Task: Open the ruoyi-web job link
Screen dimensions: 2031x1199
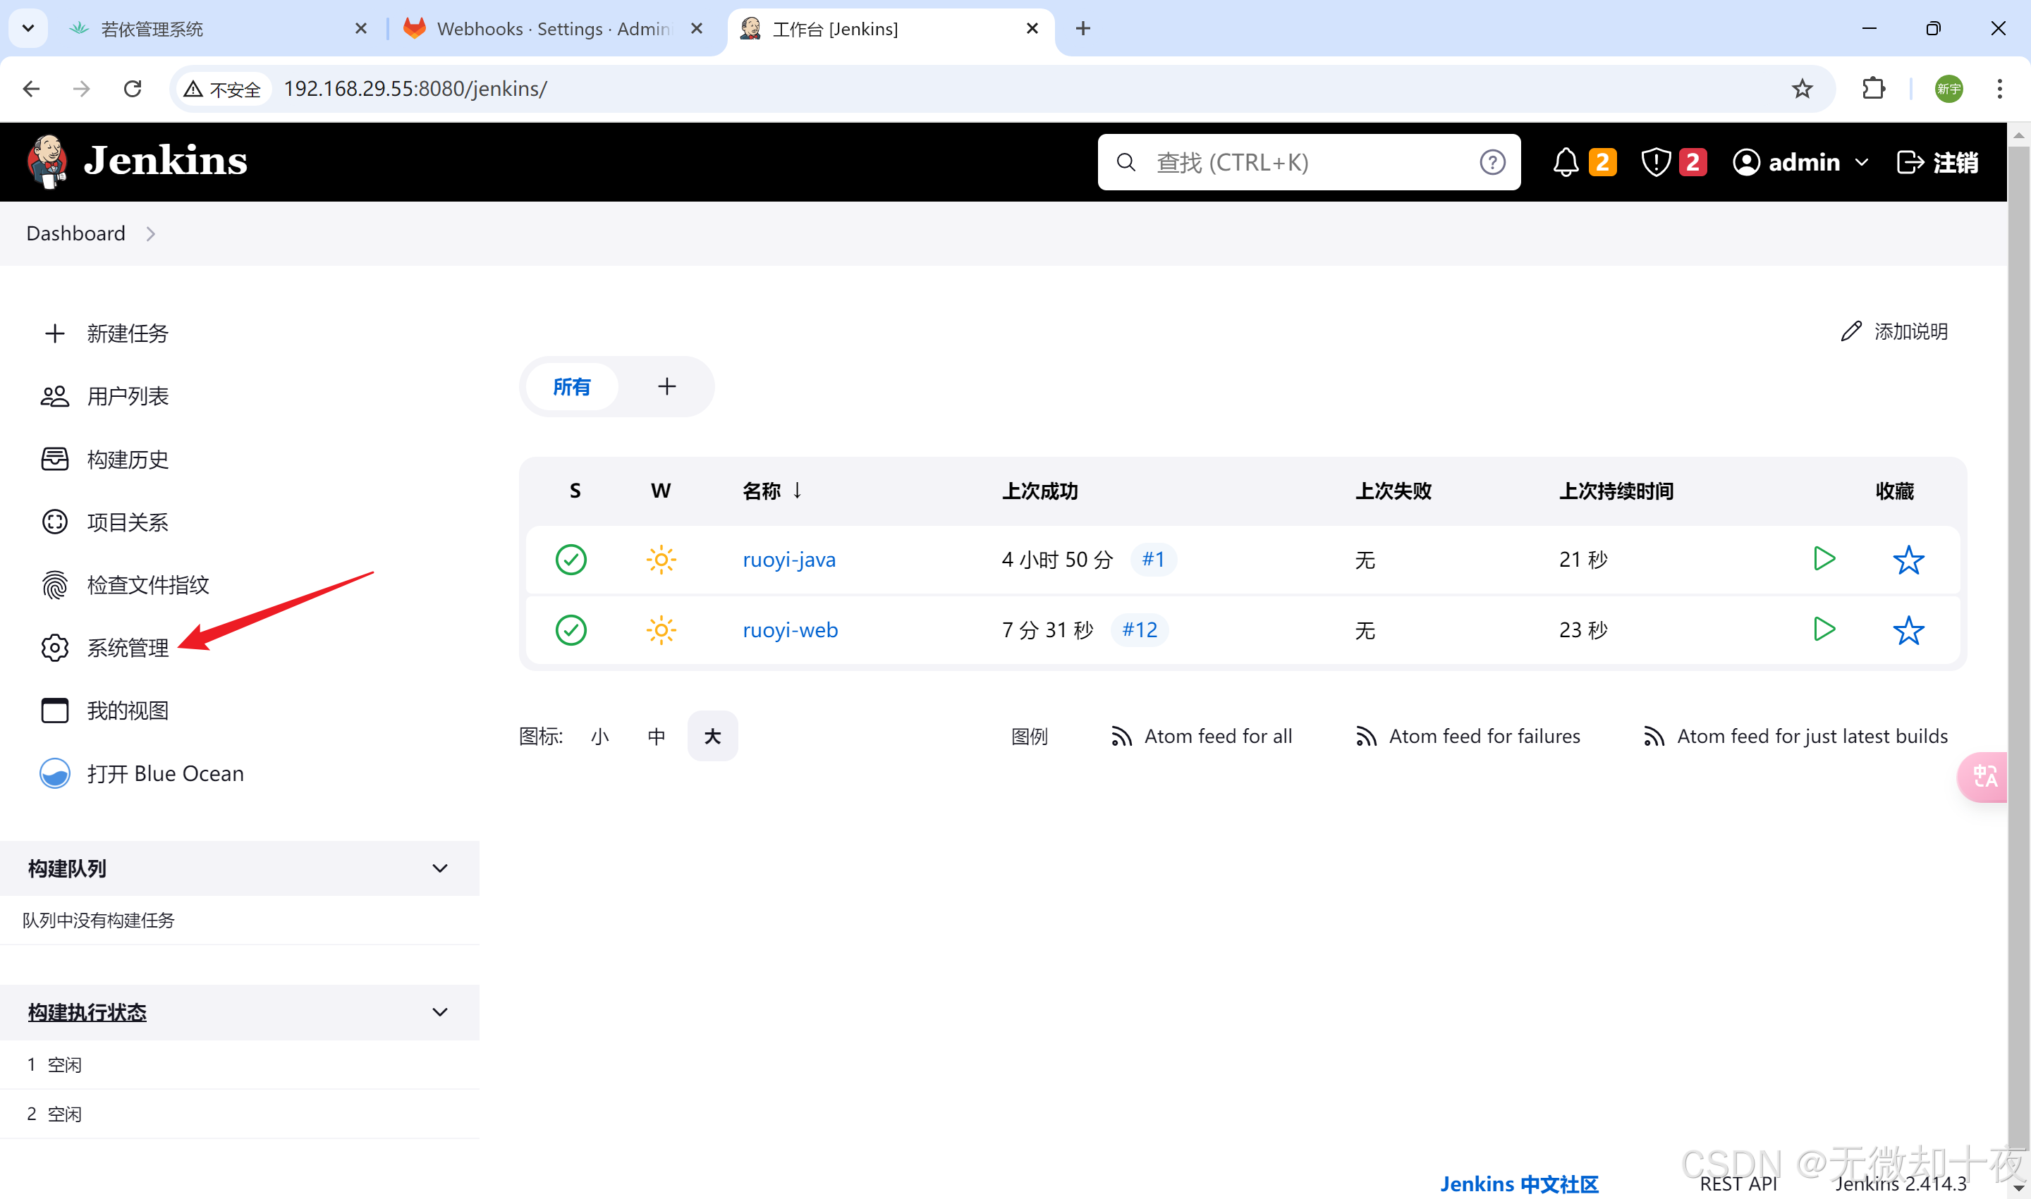Action: pos(790,630)
